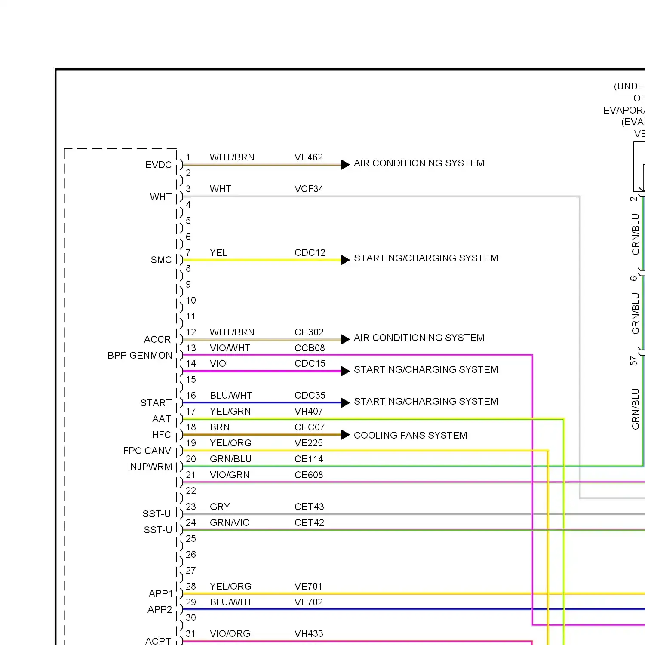Click AIR CONDITIONING SYSTEM next to CH302
The width and height of the screenshot is (645, 645).
(419, 338)
